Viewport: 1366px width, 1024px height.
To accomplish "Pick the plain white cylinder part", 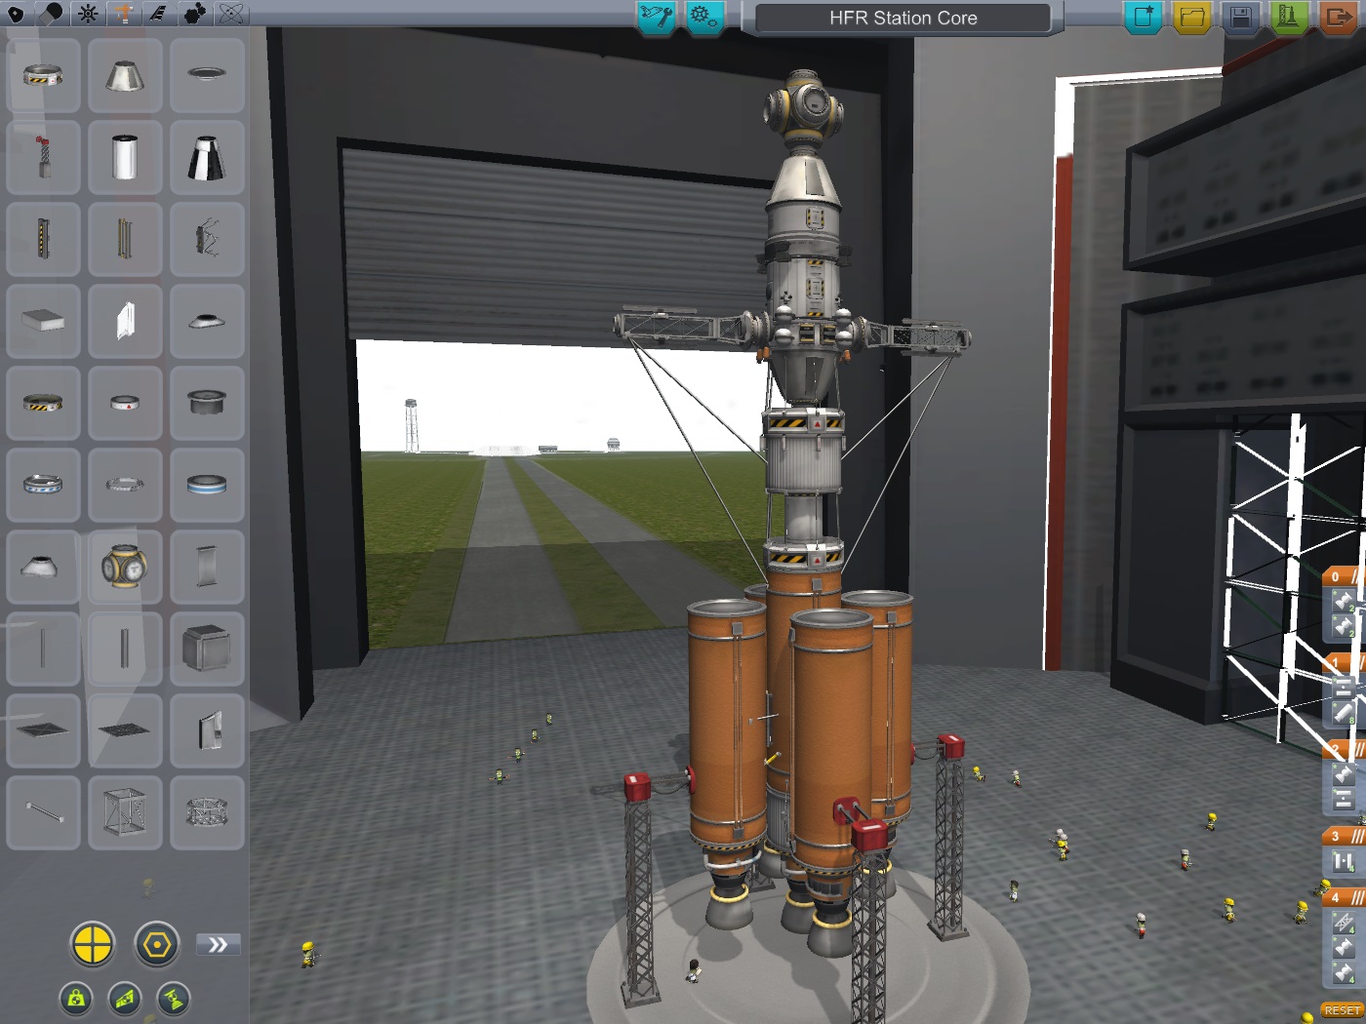I will point(125,157).
